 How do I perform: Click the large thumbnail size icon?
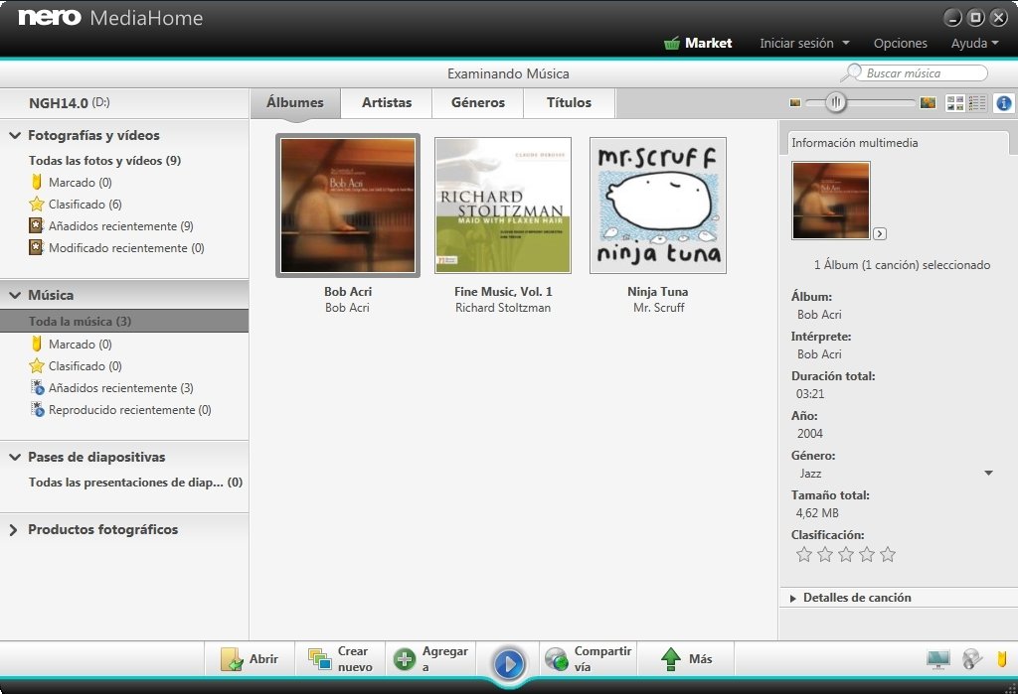coord(928,102)
